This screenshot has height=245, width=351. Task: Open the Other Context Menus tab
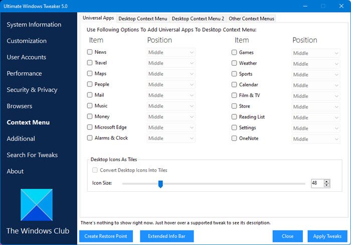251,19
